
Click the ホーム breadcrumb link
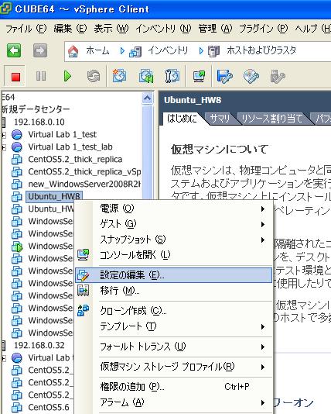coord(97,50)
